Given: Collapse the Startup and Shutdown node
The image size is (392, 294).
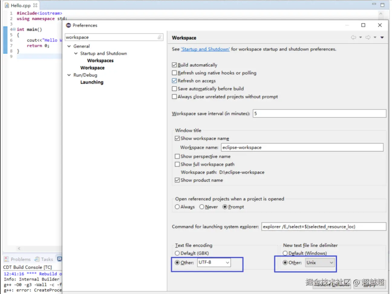Looking at the screenshot, I should [76, 53].
